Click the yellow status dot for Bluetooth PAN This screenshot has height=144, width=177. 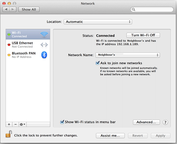pos(9,55)
